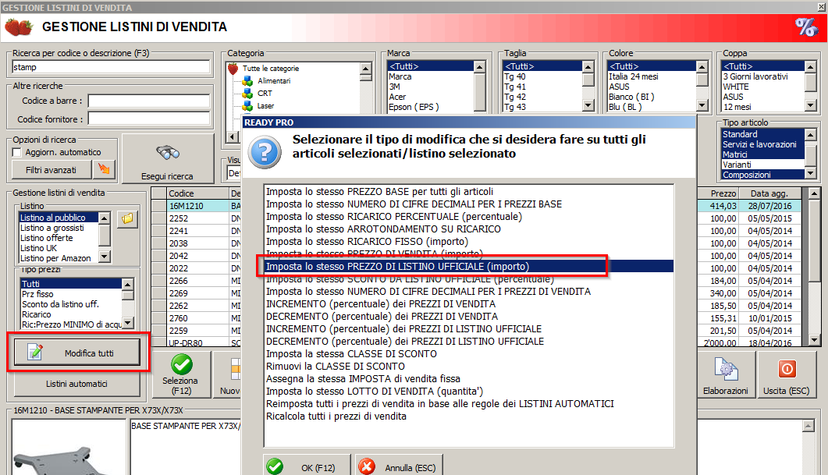This screenshot has width=828, height=475.
Task: Click the Codice fornitore input field
Action: click(x=149, y=119)
